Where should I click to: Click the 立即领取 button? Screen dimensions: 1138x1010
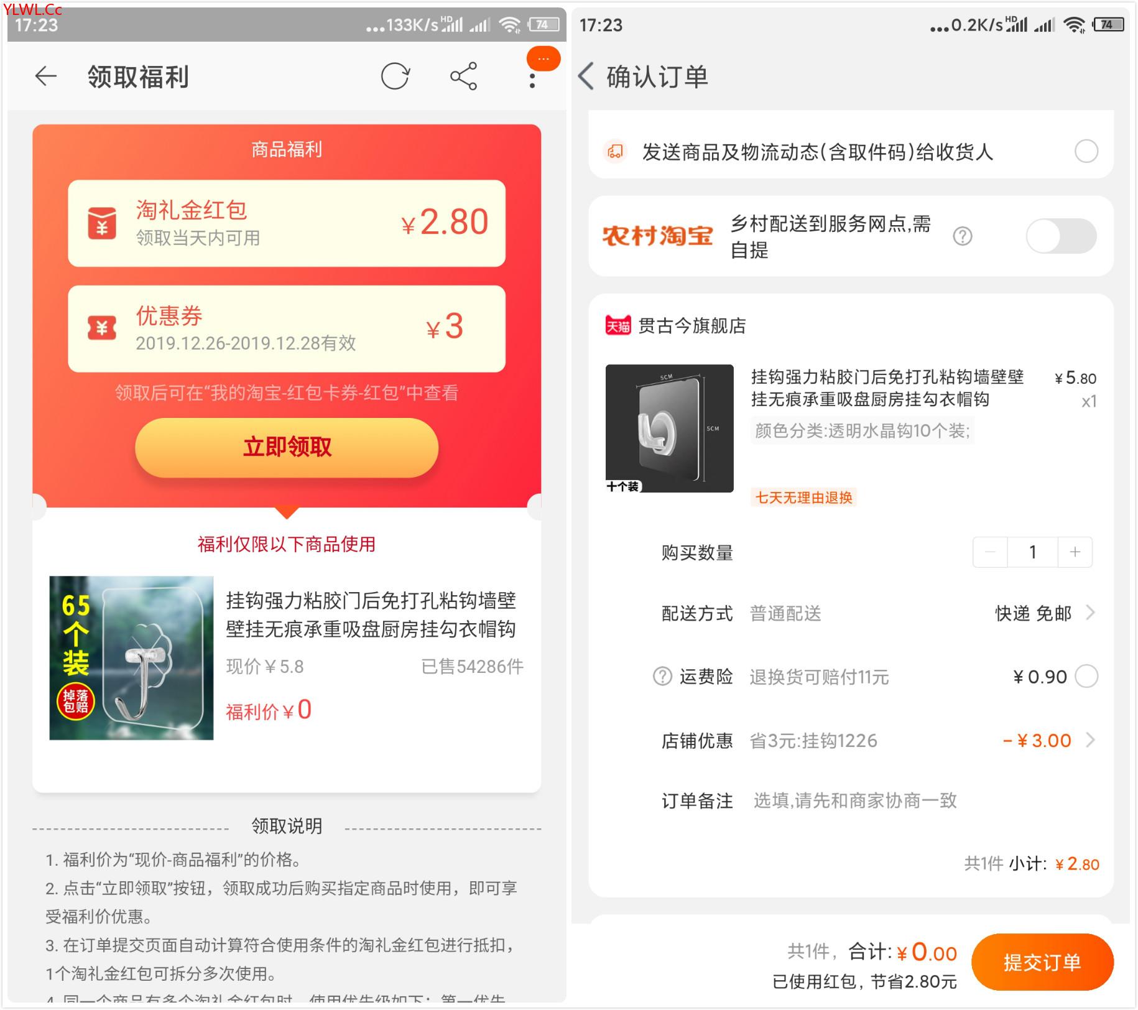pyautogui.click(x=287, y=447)
